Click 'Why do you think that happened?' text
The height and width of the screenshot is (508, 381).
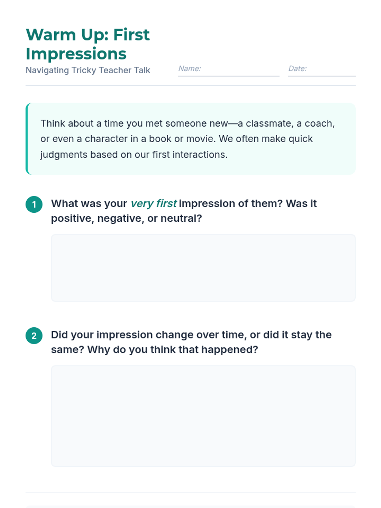(173, 350)
